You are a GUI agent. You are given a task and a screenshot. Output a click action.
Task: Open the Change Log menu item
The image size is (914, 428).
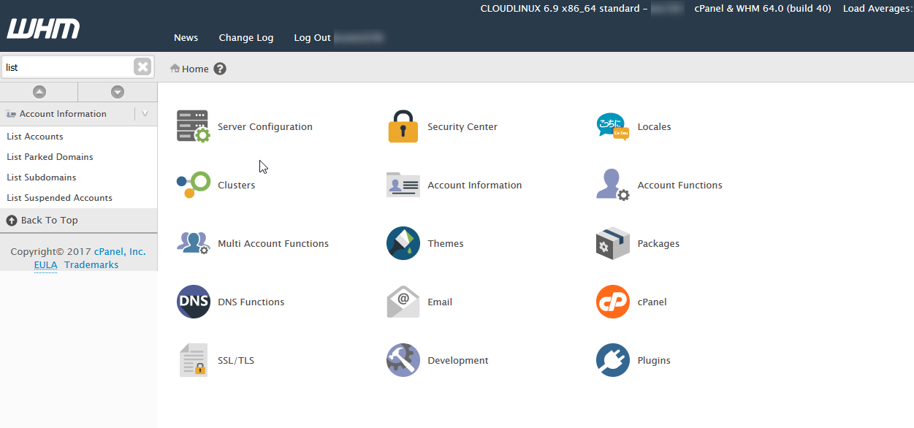pyautogui.click(x=245, y=38)
